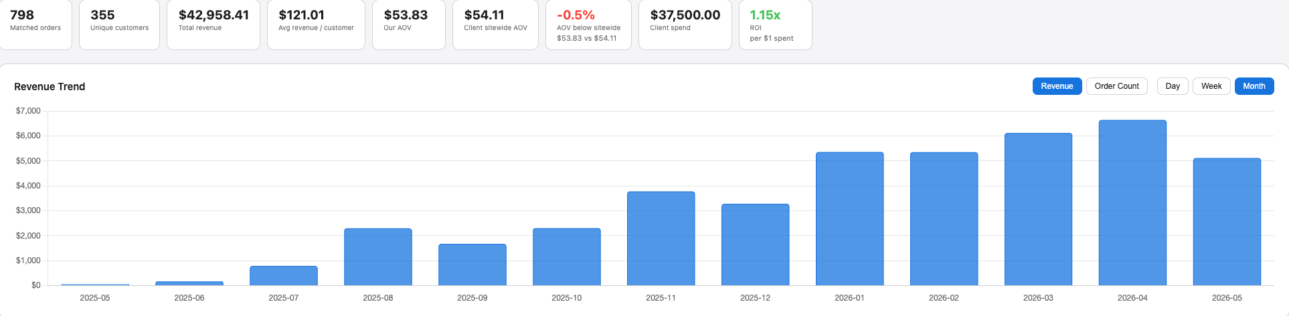Click the -0.5% AOV below sitewide card
1289x316 pixels.
pos(589,25)
